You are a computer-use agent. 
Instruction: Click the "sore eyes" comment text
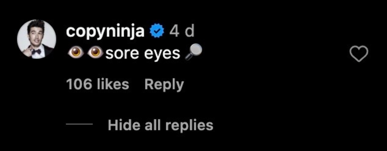point(143,54)
